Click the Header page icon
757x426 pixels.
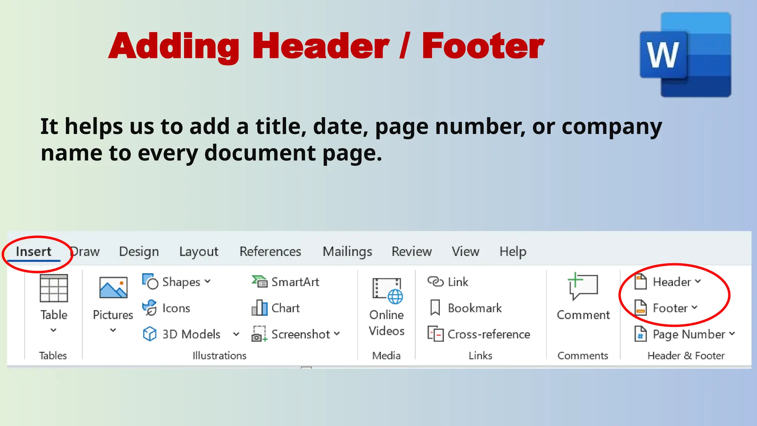tap(641, 281)
